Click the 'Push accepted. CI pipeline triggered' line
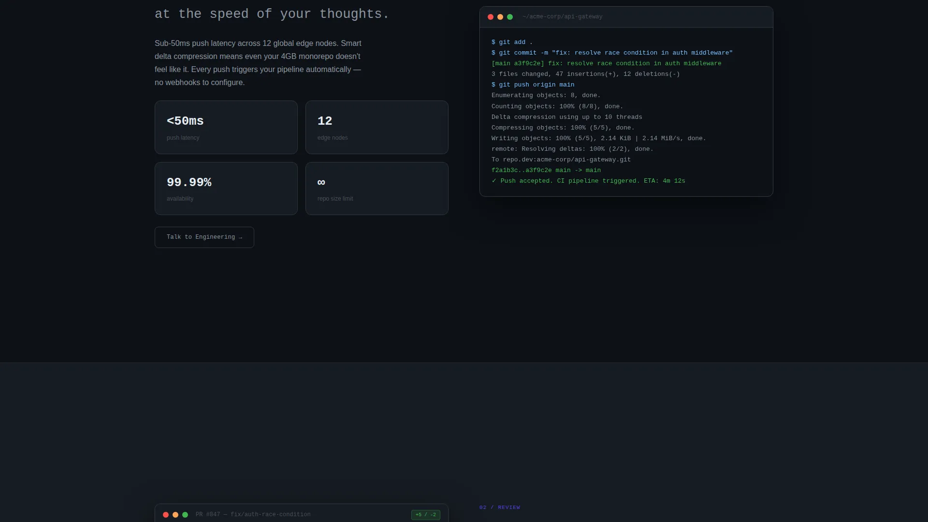The width and height of the screenshot is (928, 522). tap(588, 181)
